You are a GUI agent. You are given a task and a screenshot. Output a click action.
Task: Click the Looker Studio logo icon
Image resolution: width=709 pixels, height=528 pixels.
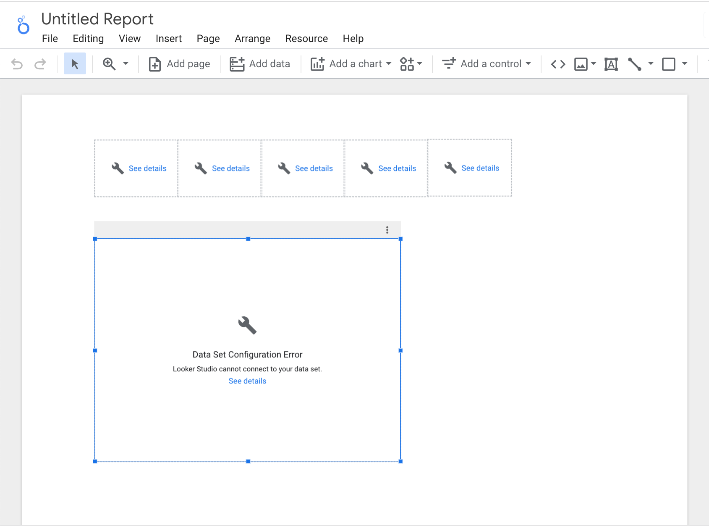click(x=23, y=25)
